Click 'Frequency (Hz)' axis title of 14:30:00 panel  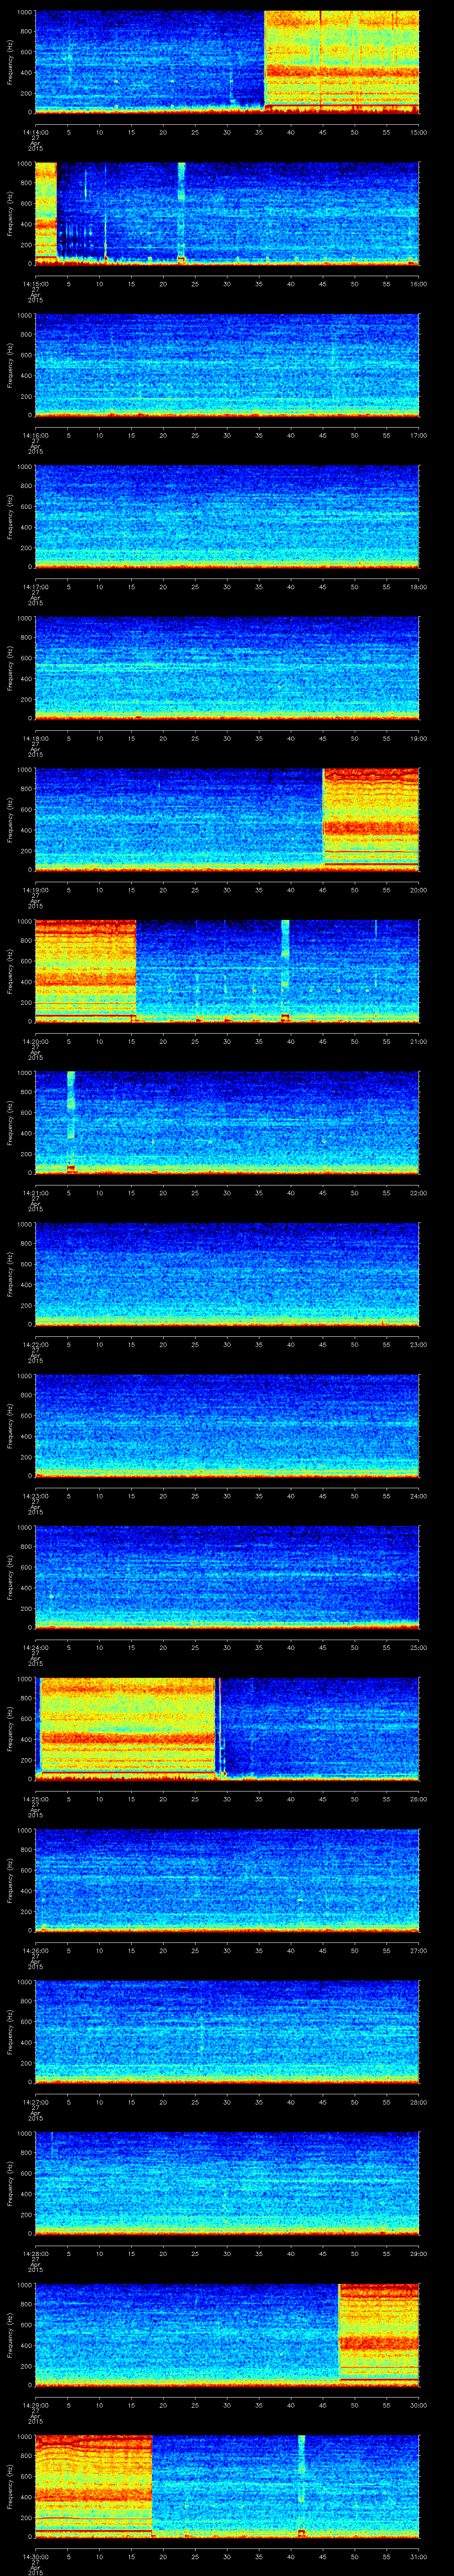click(x=10, y=2487)
